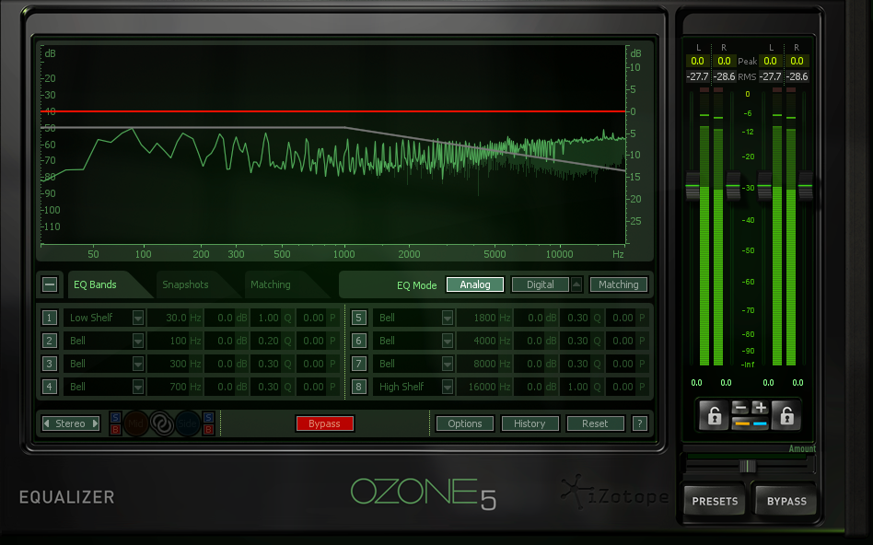Viewport: 873px width, 545px height.
Task: Click the band 7 frequency field showing 8000
Action: point(483,364)
